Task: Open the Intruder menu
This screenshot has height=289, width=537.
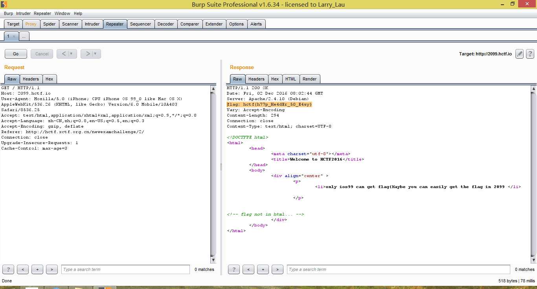Action: 23,13
